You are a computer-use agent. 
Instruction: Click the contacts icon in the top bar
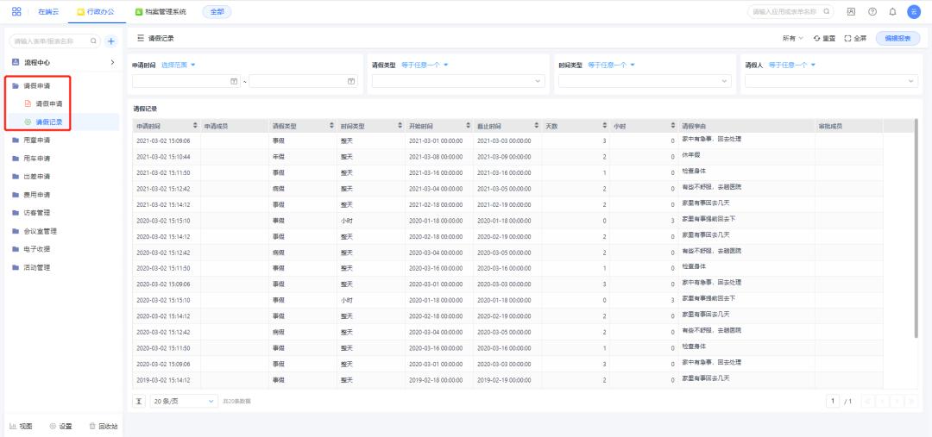851,12
